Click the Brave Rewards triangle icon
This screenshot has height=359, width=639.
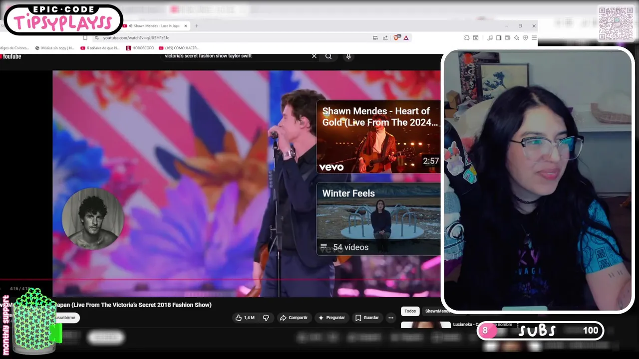(406, 38)
